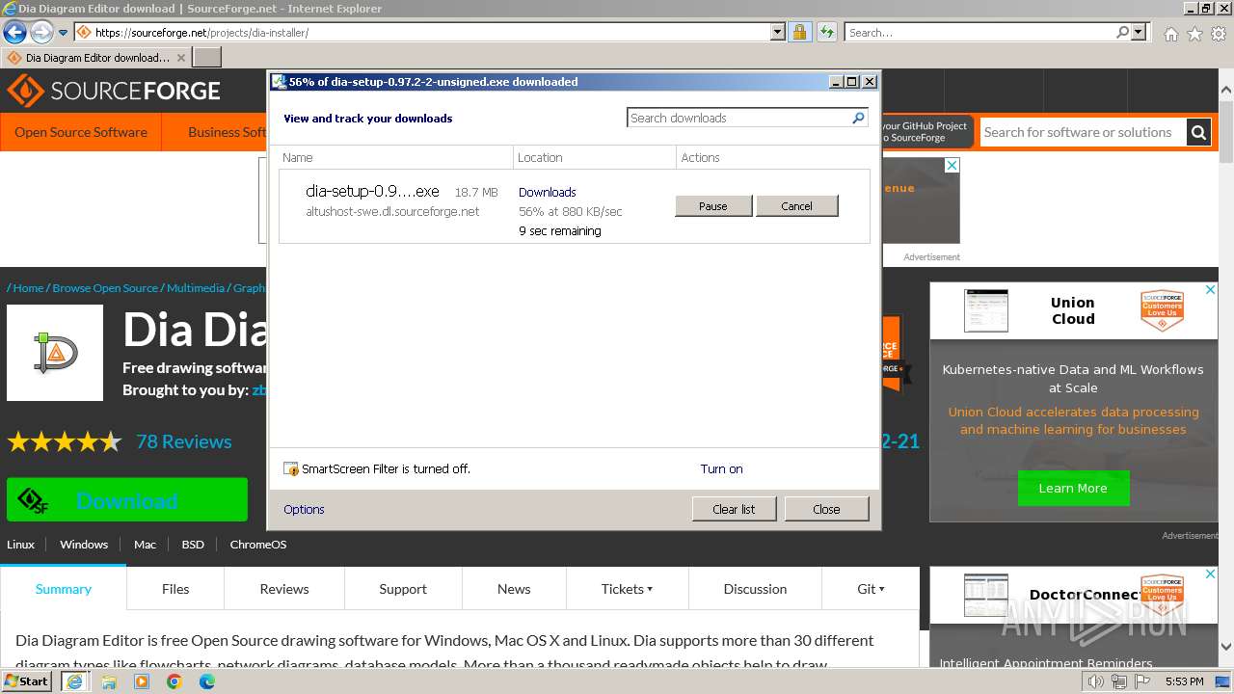
Task: Open the search provider dropdown arrow
Action: 1139,32
